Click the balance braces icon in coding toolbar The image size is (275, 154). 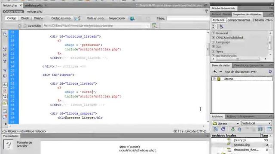point(5,76)
